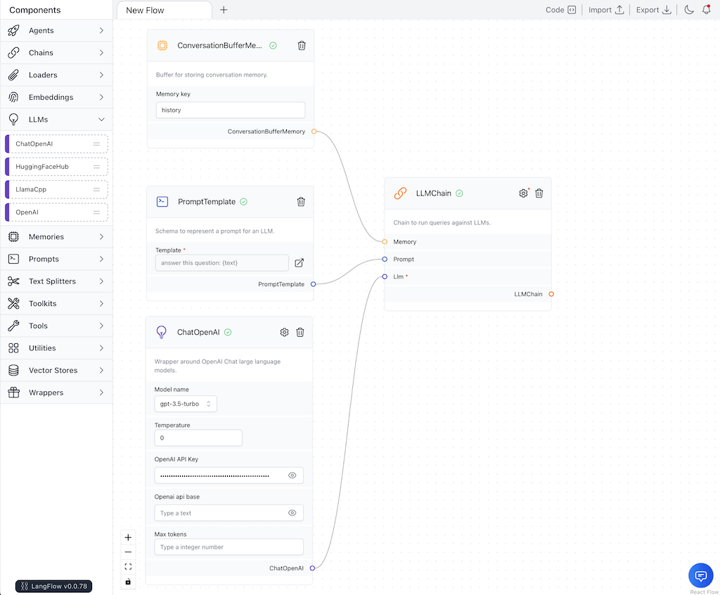Open the notifications bell
The width and height of the screenshot is (720, 595).
click(x=706, y=10)
